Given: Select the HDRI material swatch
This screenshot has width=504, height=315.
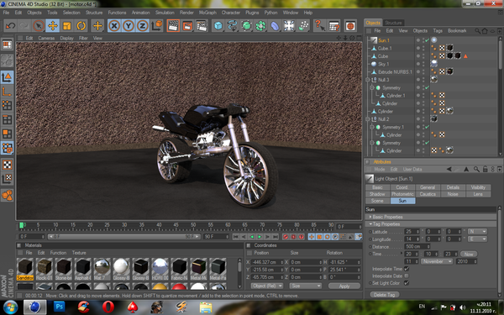Looking at the screenshot, I should point(160,269).
